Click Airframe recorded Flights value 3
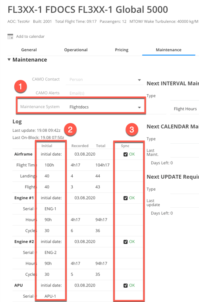Viewport: 199px width, 302px height. pyautogui.click(x=72, y=187)
